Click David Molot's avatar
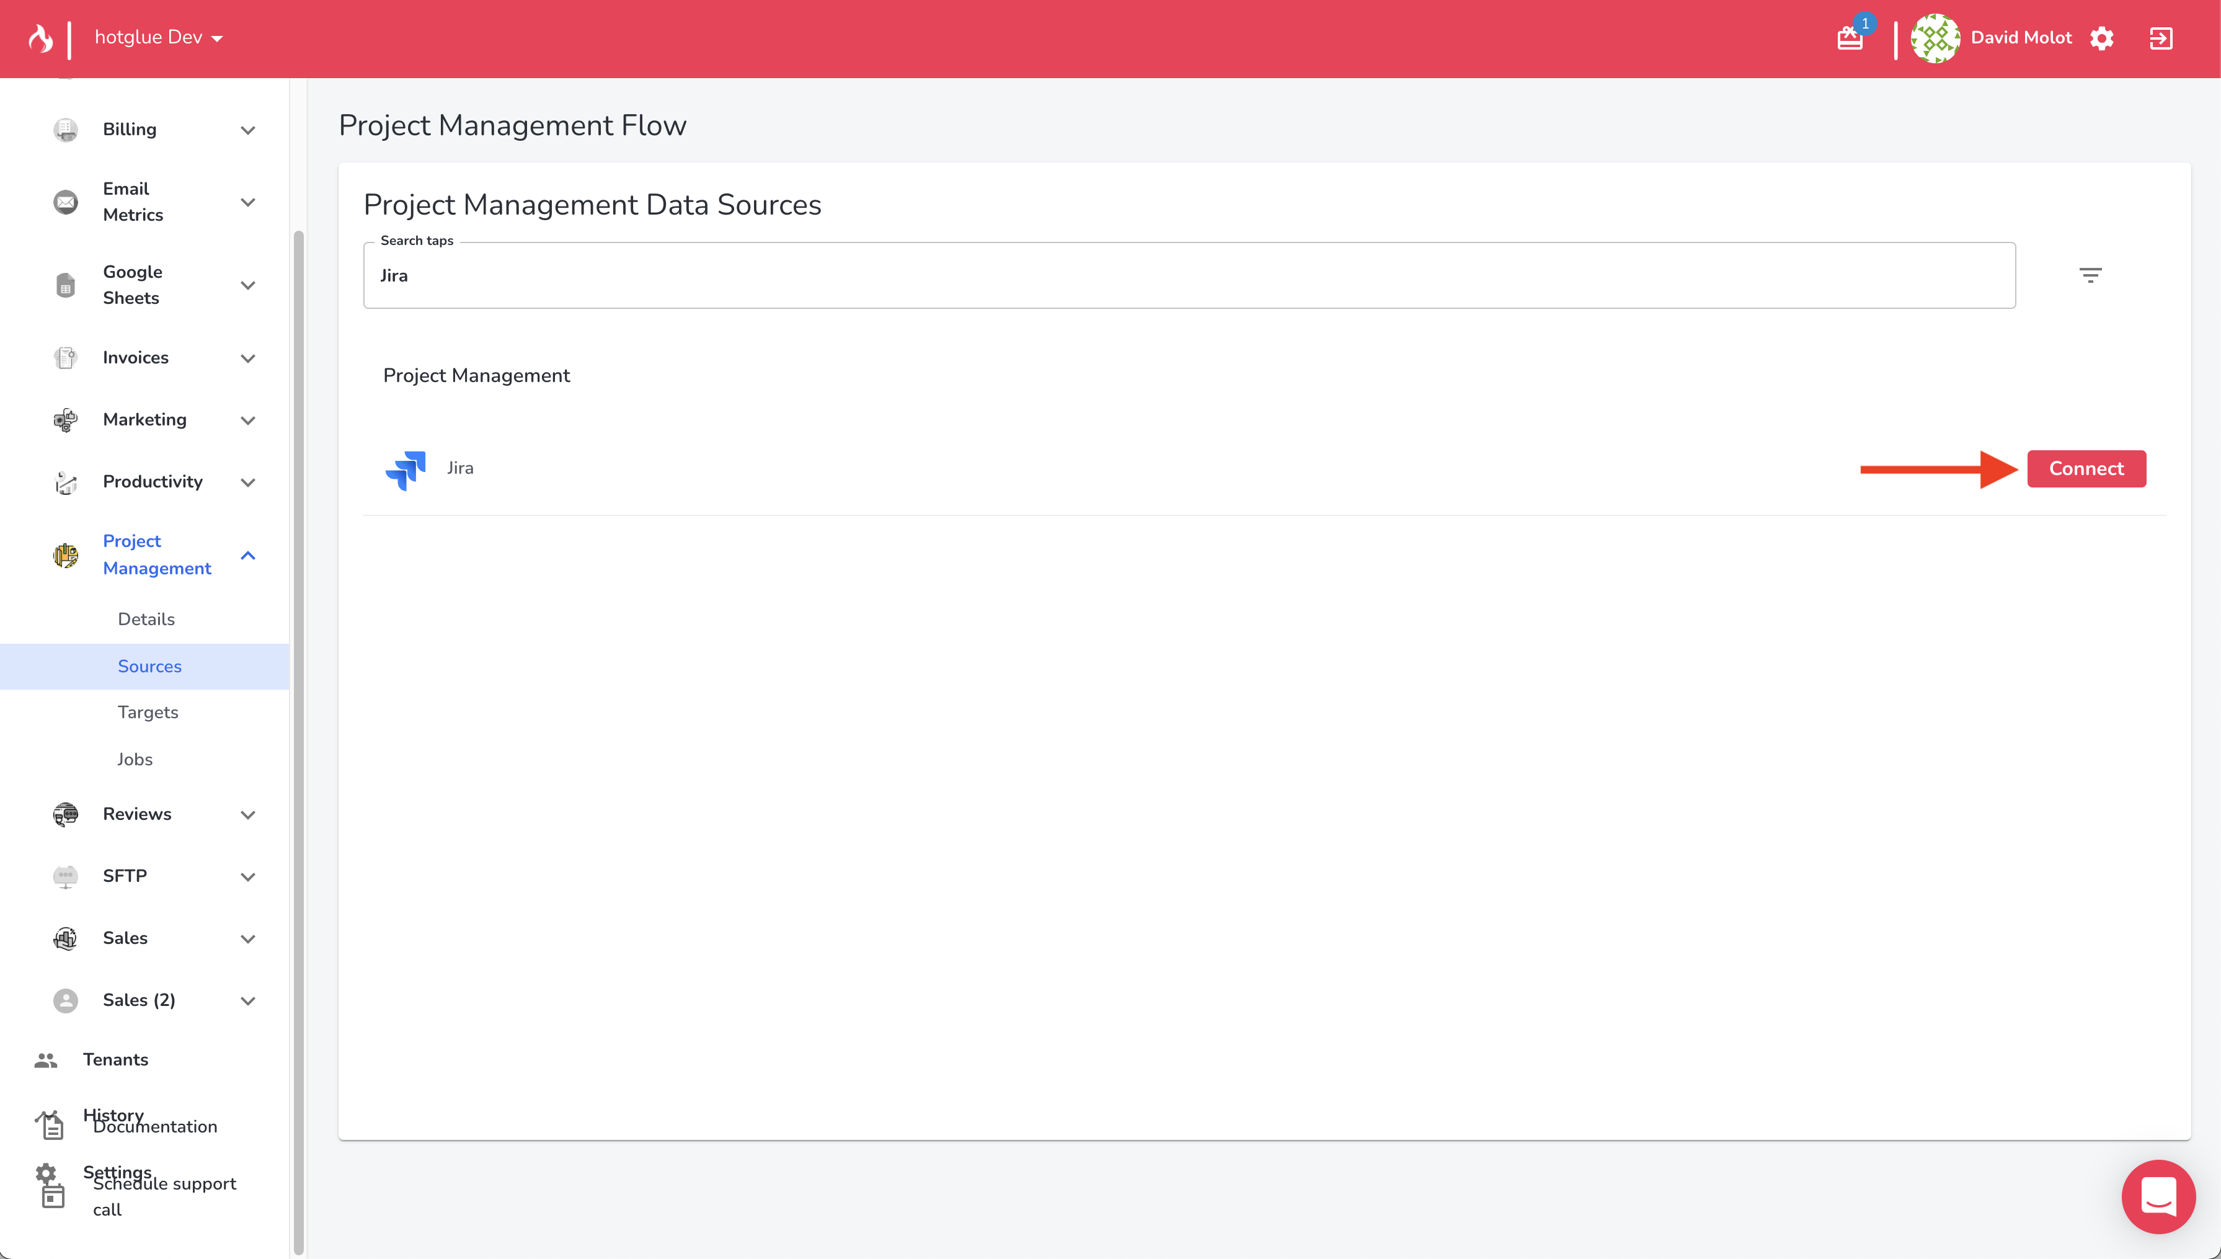The image size is (2221, 1259). (x=1935, y=38)
